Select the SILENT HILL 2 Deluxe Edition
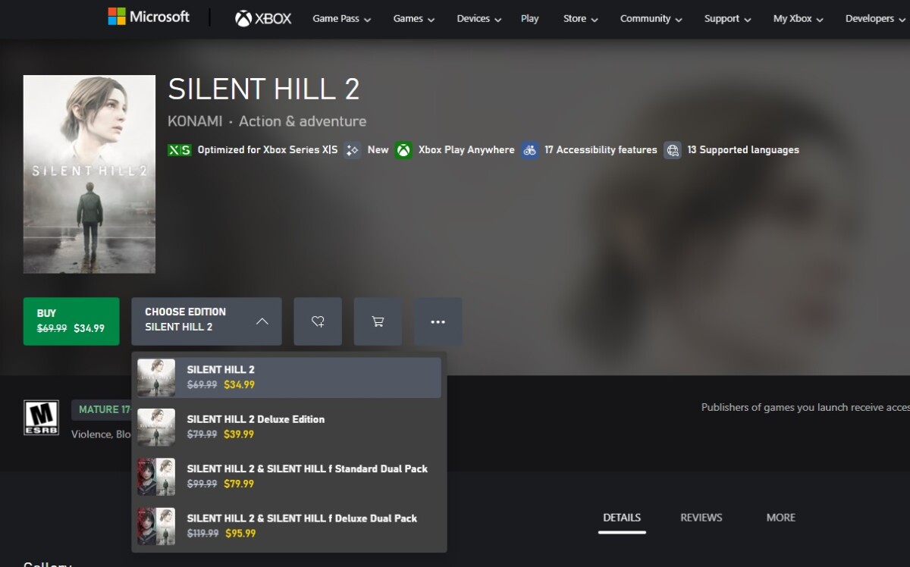This screenshot has height=567, width=910. tap(288, 427)
